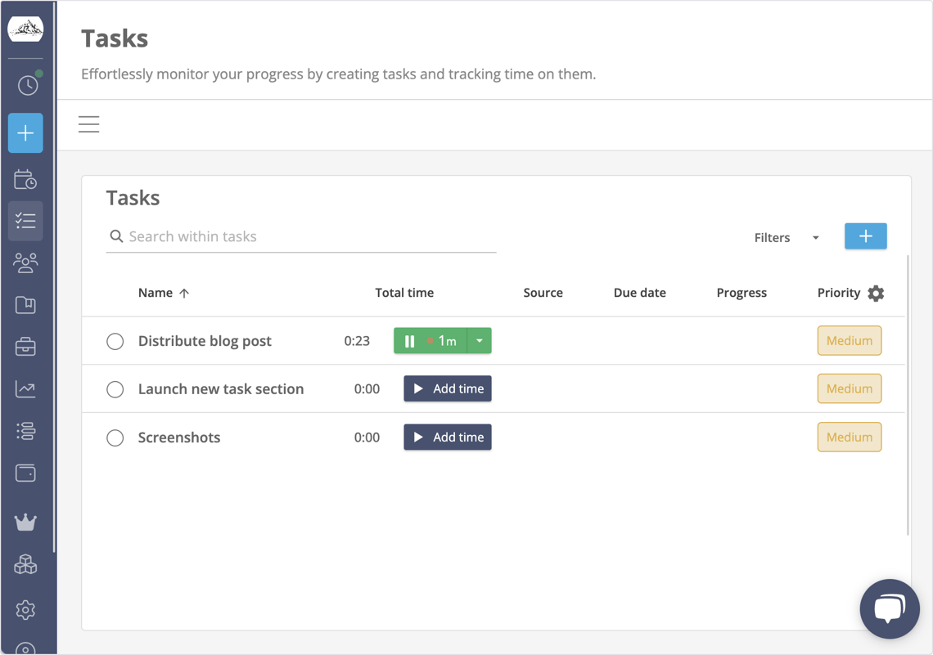This screenshot has width=933, height=655.
Task: Add time to the Screenshots task
Action: (x=447, y=437)
